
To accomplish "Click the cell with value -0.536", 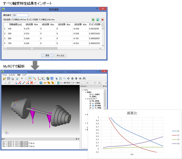I will 80,34.
